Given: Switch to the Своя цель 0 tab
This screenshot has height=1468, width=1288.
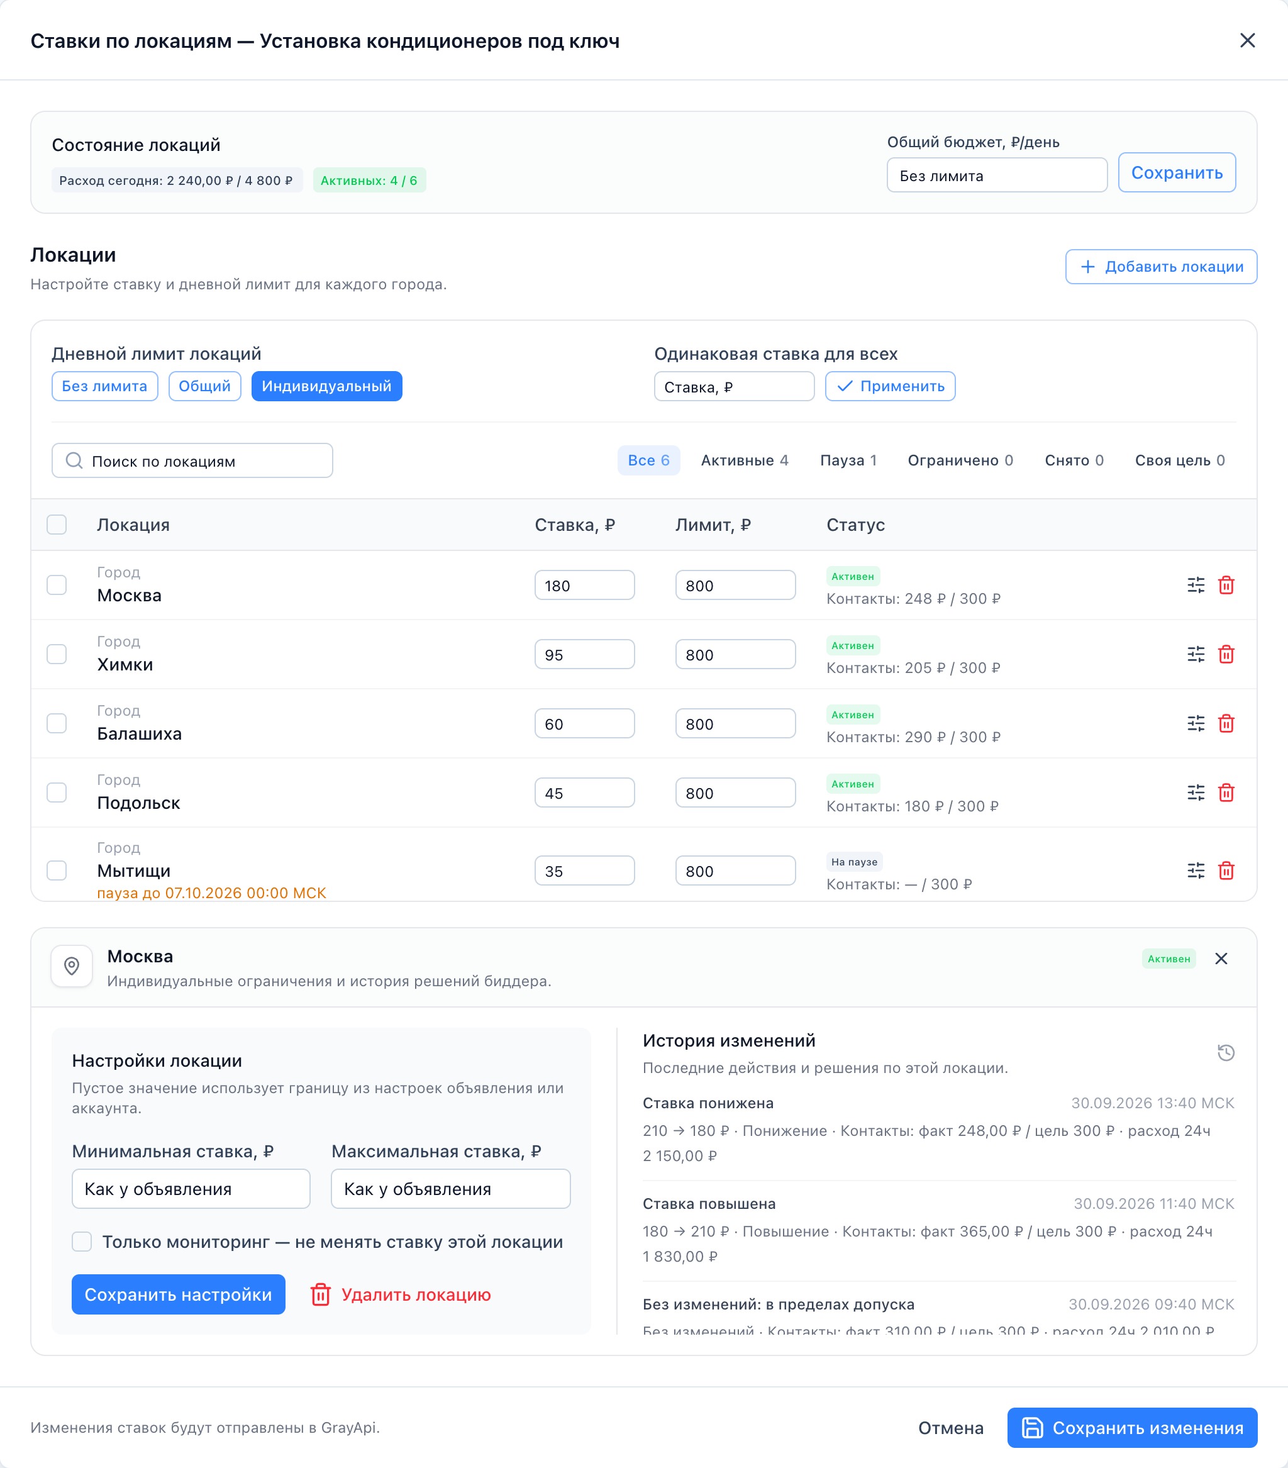Looking at the screenshot, I should pyautogui.click(x=1180, y=460).
